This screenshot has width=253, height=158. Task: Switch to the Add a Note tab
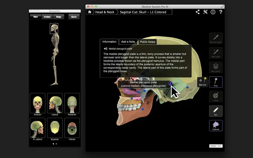tap(128, 42)
